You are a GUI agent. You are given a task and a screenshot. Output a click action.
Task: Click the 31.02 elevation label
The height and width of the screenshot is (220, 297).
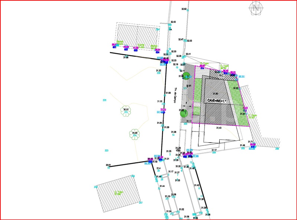[182, 209]
